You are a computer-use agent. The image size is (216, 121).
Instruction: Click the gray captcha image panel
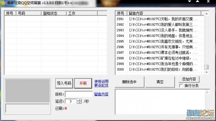pyautogui.click(x=27, y=91)
